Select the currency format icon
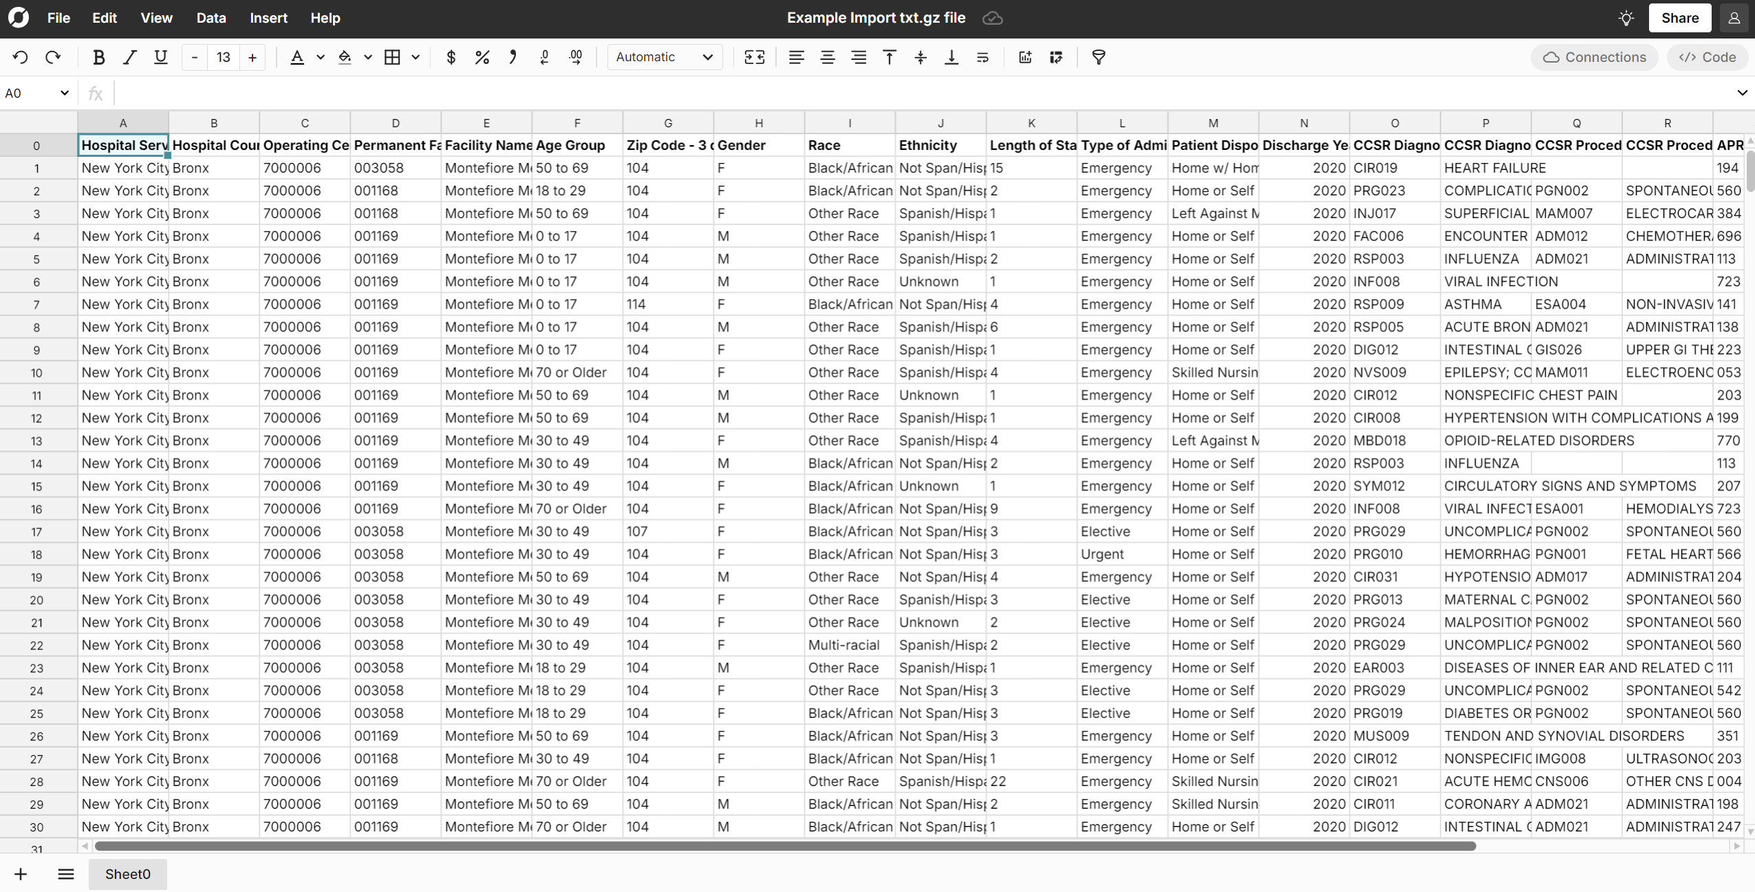The width and height of the screenshot is (1755, 892). [x=452, y=57]
